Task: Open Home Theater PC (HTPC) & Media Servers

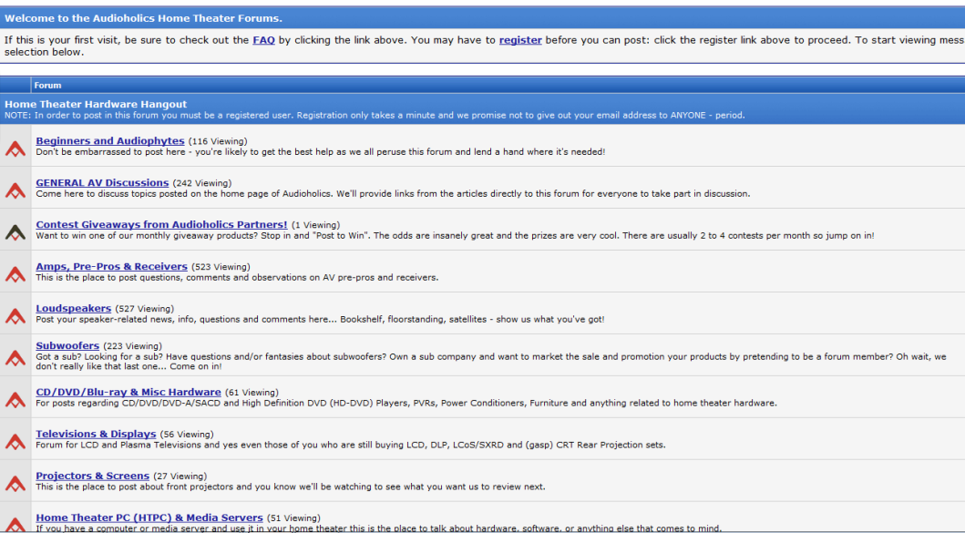Action: point(149,518)
